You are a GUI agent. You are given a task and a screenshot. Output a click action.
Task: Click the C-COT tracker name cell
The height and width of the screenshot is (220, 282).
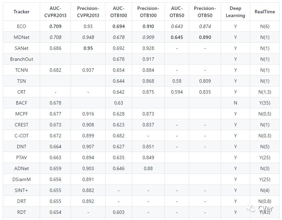pyautogui.click(x=21, y=136)
